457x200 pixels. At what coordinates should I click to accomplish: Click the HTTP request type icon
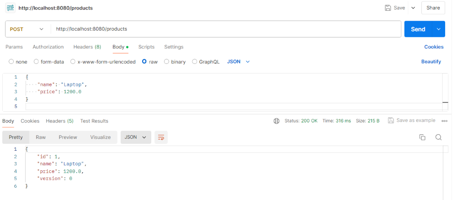click(x=10, y=8)
